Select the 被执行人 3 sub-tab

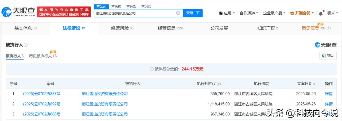coord(15,56)
